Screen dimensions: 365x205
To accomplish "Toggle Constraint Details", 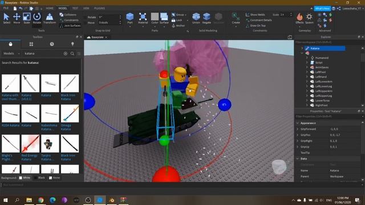I will pos(258,20).
